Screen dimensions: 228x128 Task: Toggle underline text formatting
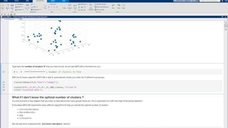[x=54, y=7]
